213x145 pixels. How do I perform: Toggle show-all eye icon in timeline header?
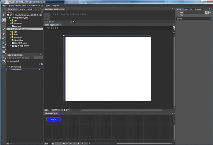tap(39, 64)
